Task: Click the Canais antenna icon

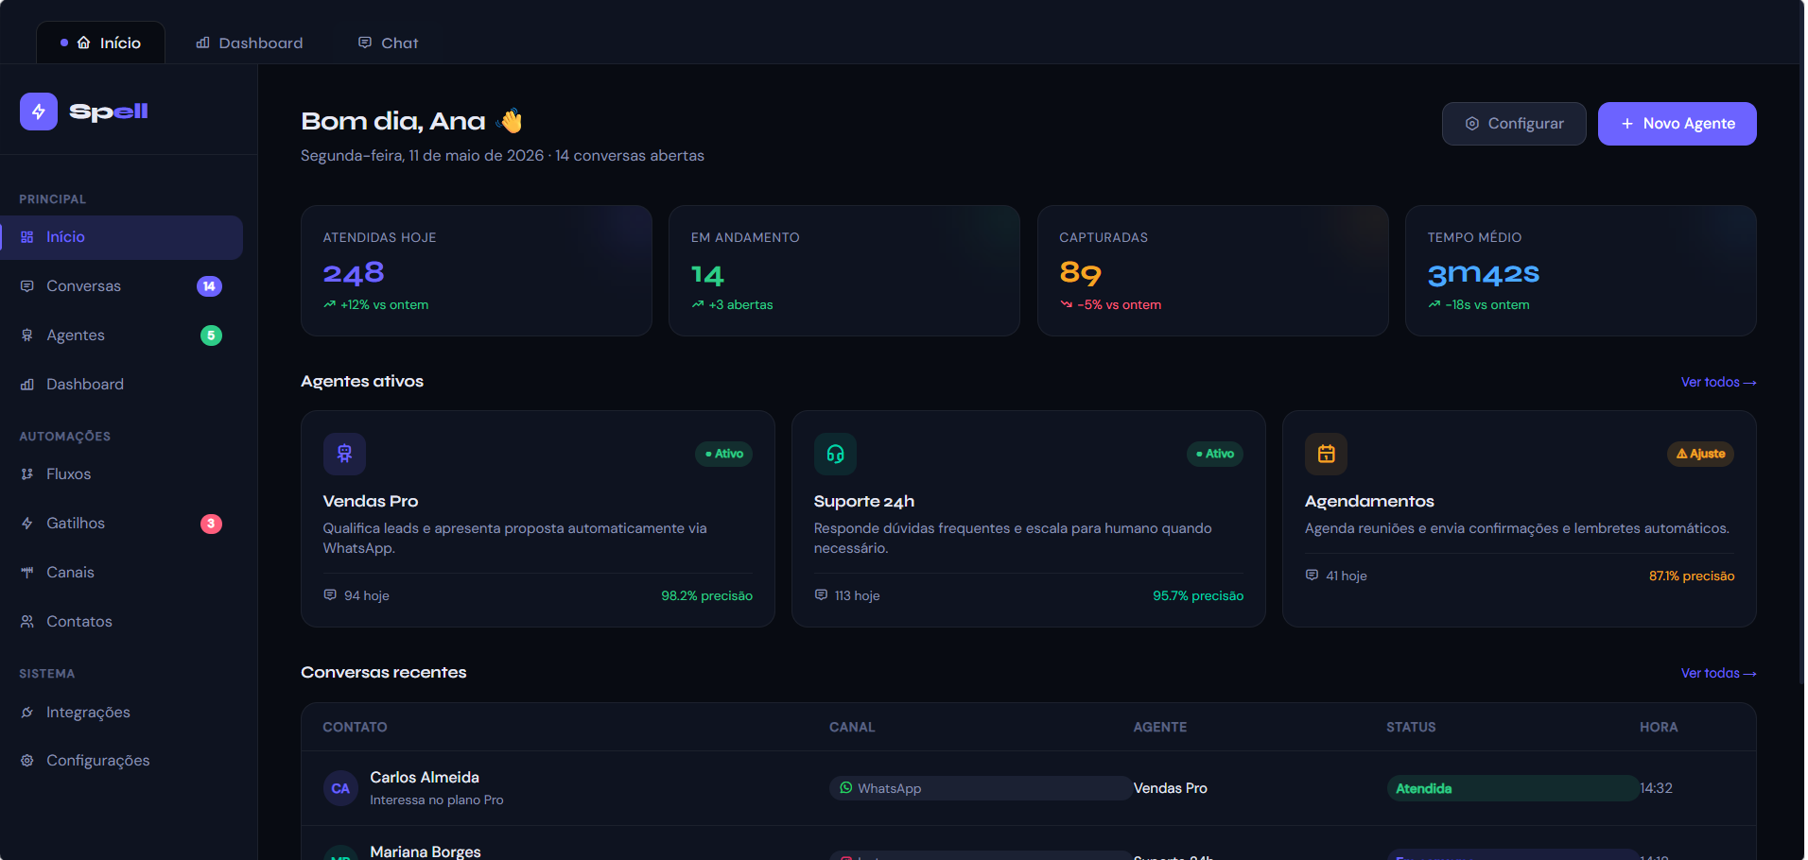Action: 27,573
